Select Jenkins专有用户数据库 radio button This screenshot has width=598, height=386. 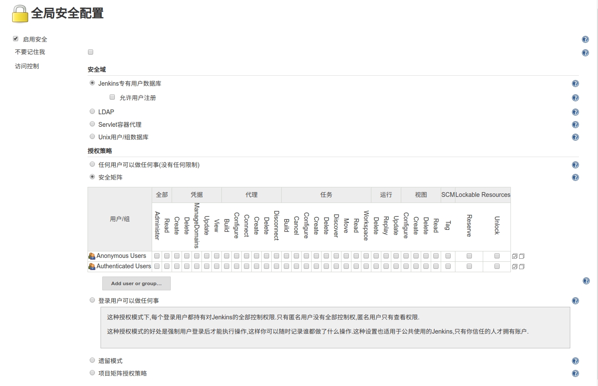point(92,83)
